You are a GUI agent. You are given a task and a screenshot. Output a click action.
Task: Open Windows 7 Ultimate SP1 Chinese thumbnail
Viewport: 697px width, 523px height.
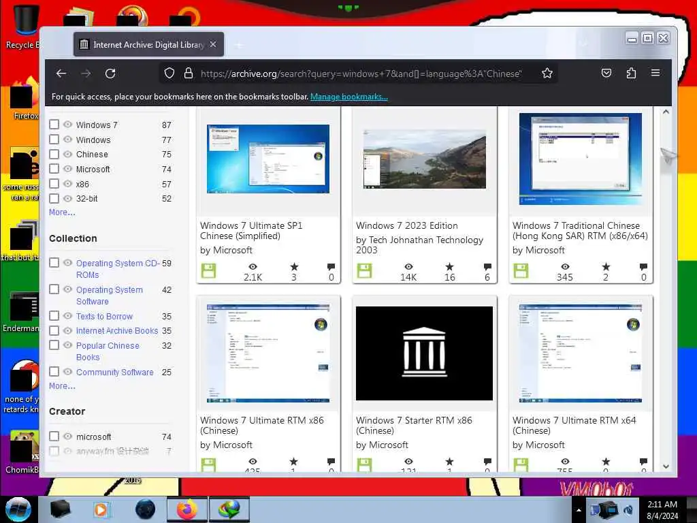coord(268,159)
